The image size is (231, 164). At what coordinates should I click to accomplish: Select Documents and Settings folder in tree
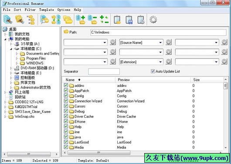click(x=43, y=54)
